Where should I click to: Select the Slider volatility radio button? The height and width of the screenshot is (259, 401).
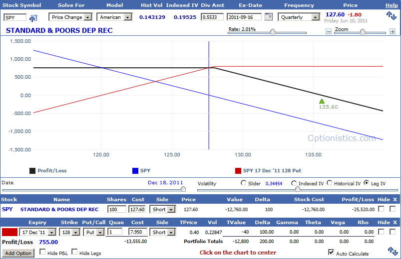pos(244,183)
